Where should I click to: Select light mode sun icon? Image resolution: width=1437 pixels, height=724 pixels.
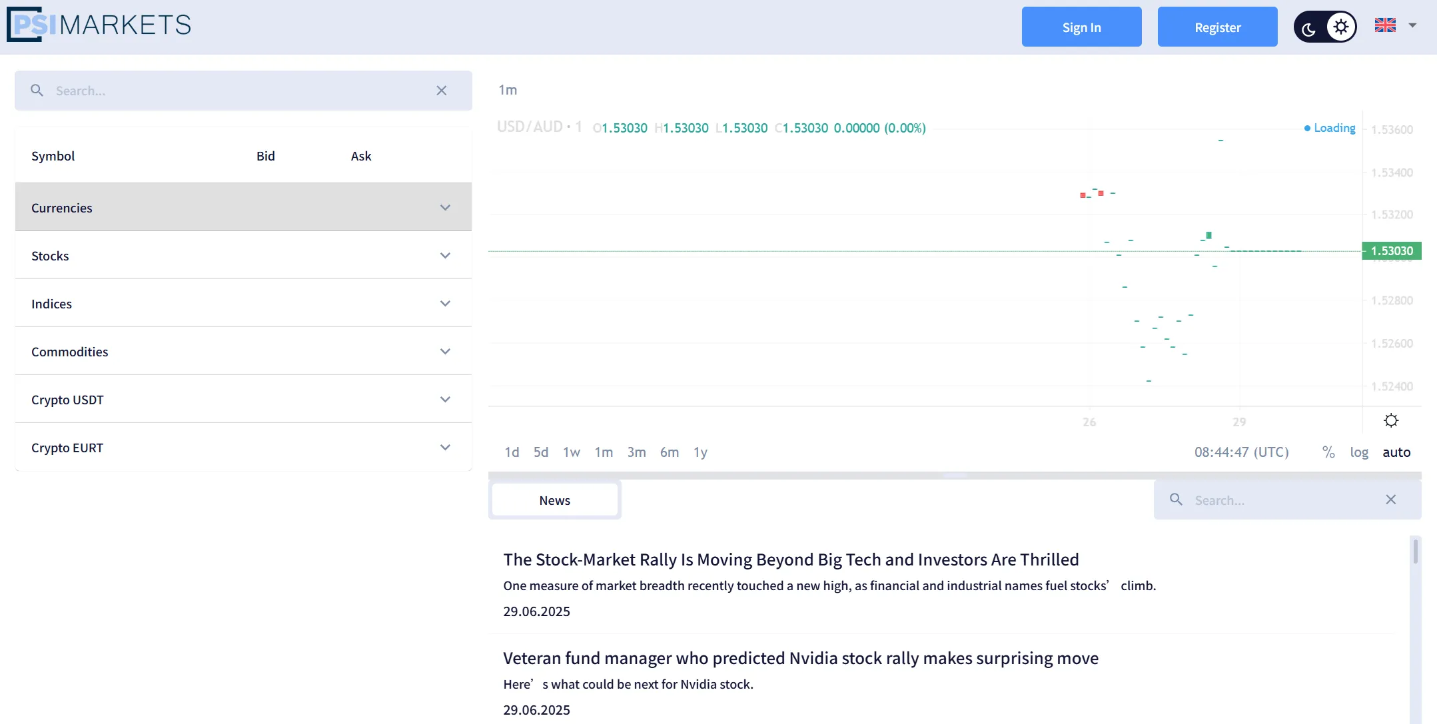pos(1341,27)
